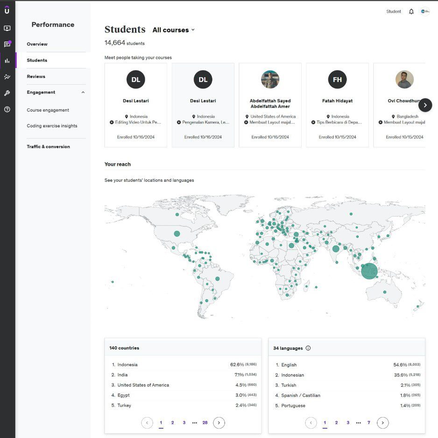Open the Courses video icon in the sidebar

(x=7, y=28)
